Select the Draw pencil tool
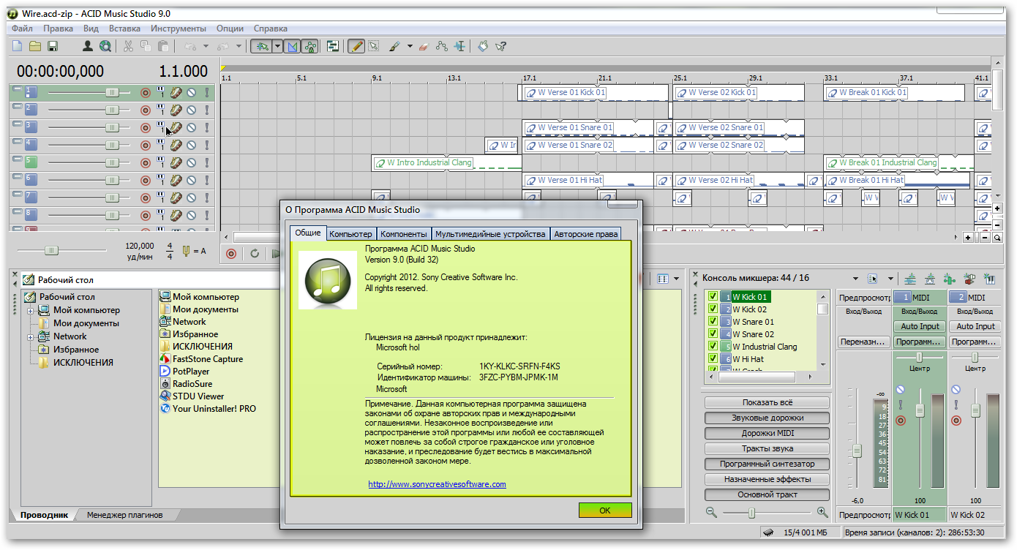1017x550 pixels. click(x=356, y=46)
